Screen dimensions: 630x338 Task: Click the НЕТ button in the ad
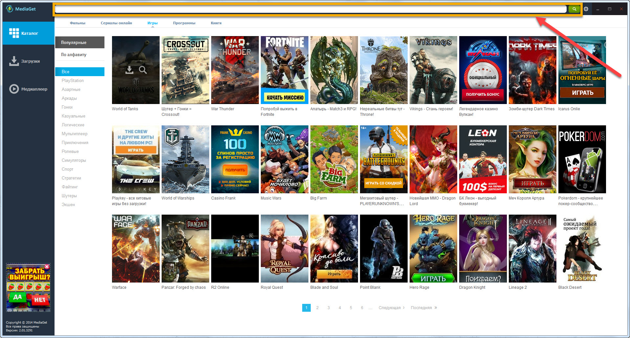pyautogui.click(x=39, y=300)
